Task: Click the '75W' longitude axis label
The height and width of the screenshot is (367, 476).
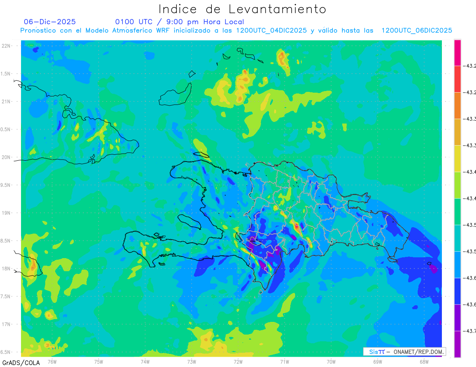Action: point(99,361)
